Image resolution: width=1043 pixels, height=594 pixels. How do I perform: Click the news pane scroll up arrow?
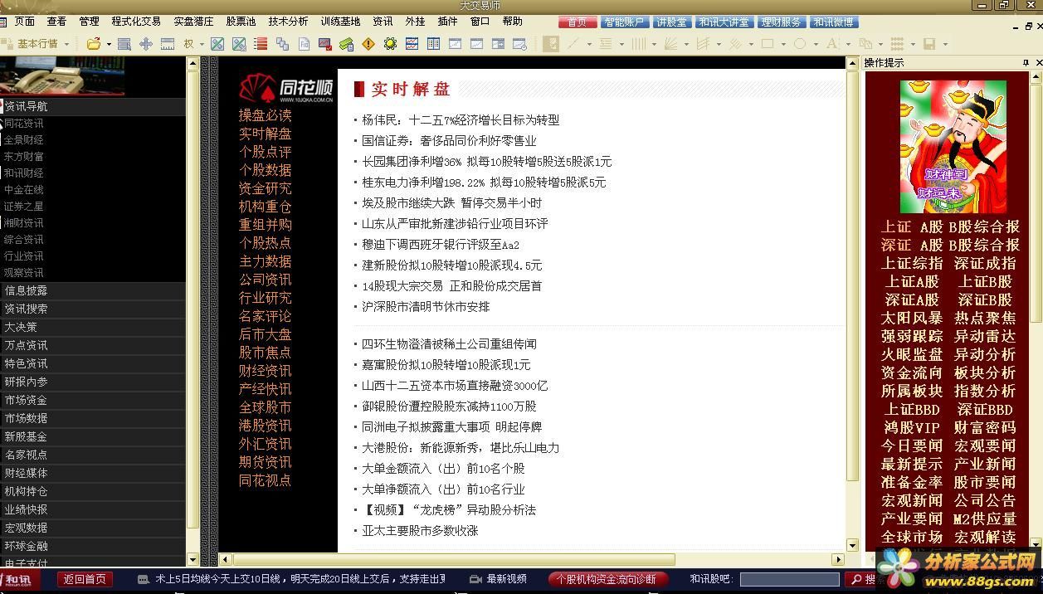pyautogui.click(x=852, y=63)
